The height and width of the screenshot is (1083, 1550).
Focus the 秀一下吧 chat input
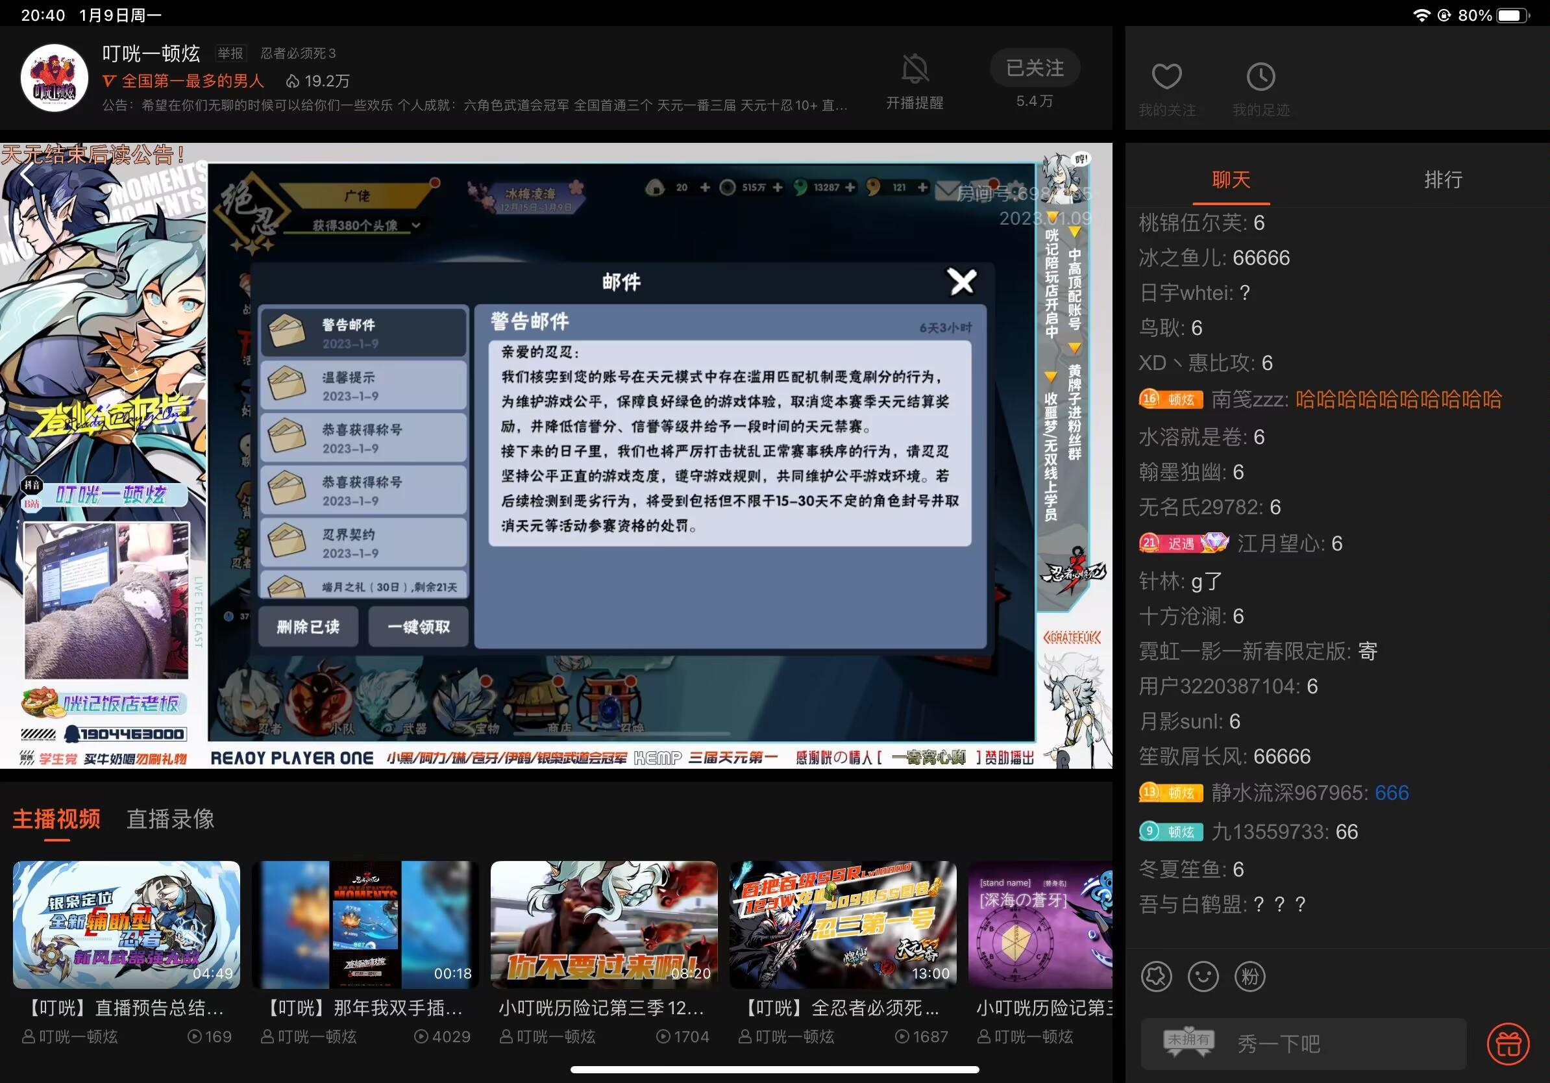pos(1303,1044)
